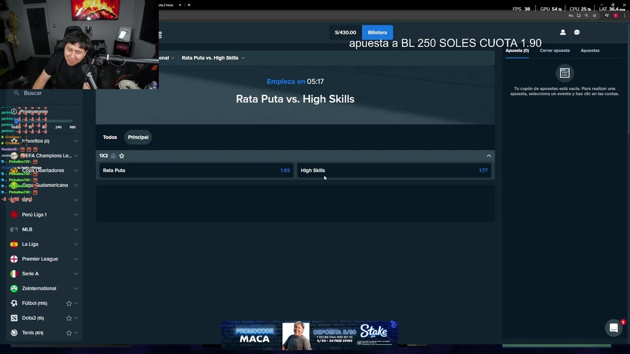
Task: Click the time filter slider handle
Action: (x=17, y=121)
